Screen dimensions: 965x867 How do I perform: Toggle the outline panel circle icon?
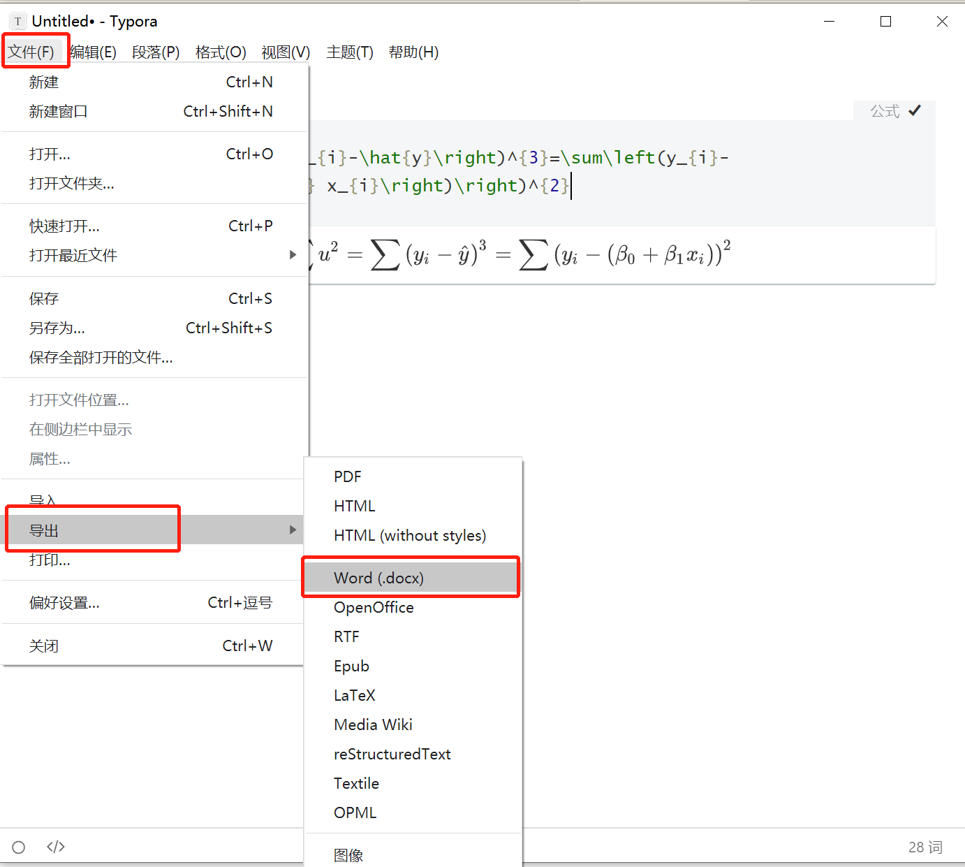[18, 846]
